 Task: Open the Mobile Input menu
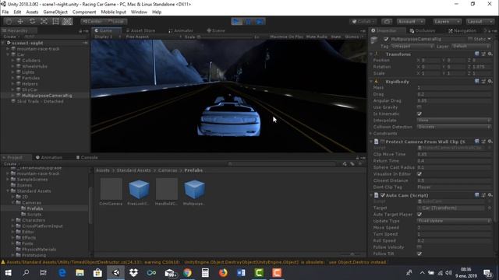[113, 12]
